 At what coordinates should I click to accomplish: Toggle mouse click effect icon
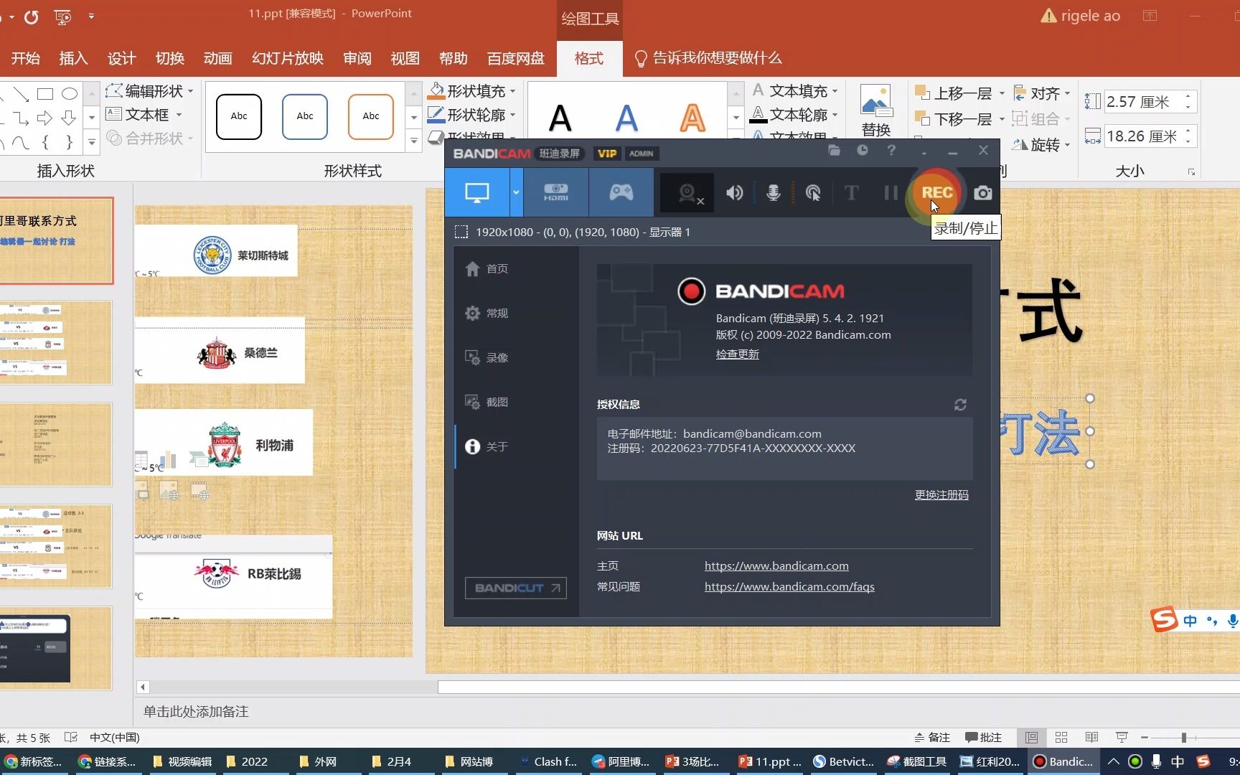[813, 192]
